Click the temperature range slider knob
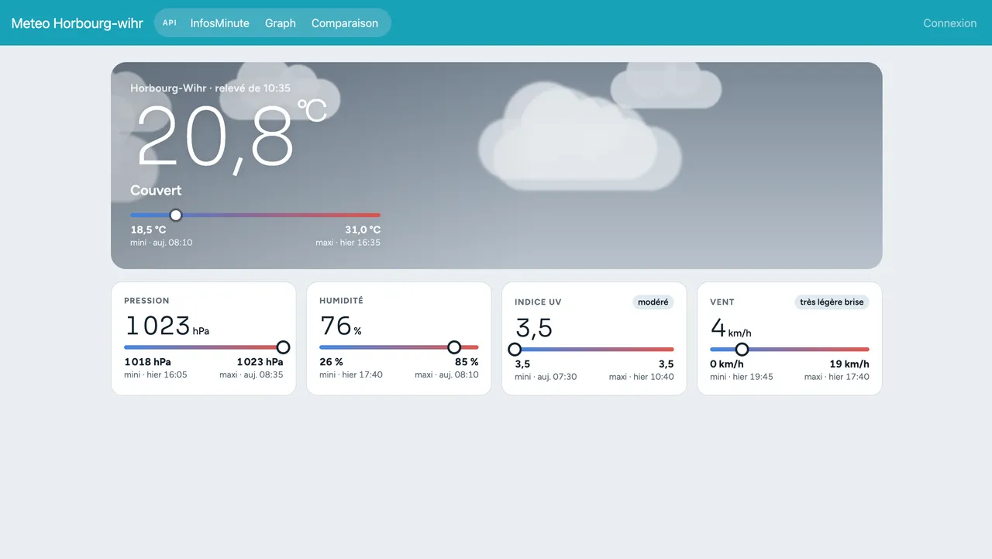The width and height of the screenshot is (992, 559). (176, 215)
